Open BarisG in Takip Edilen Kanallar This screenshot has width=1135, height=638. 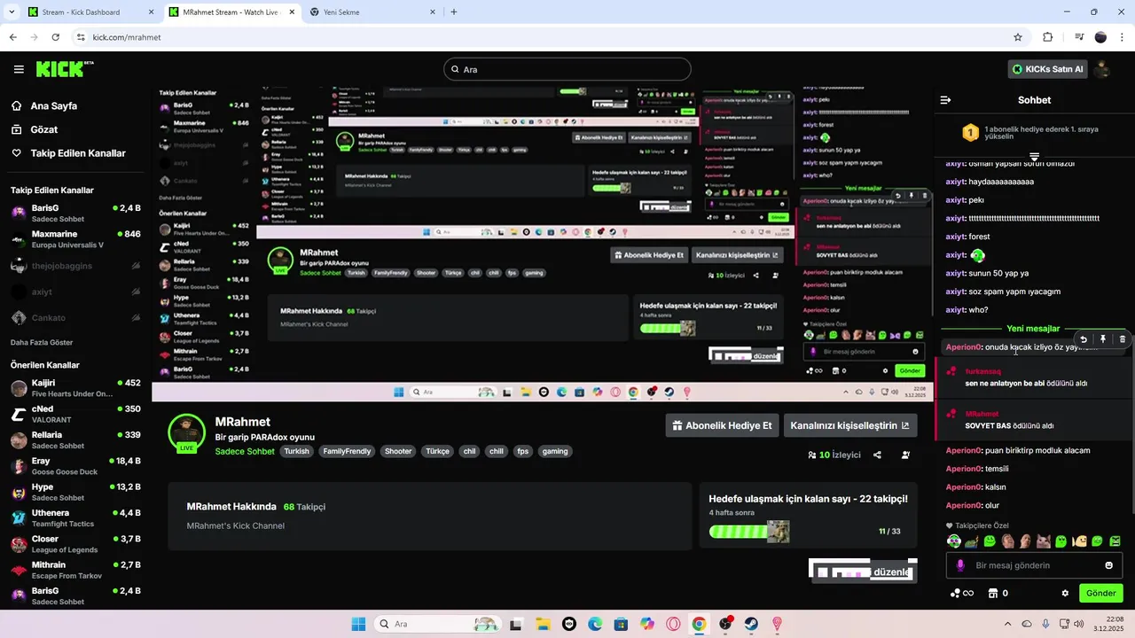(75, 213)
